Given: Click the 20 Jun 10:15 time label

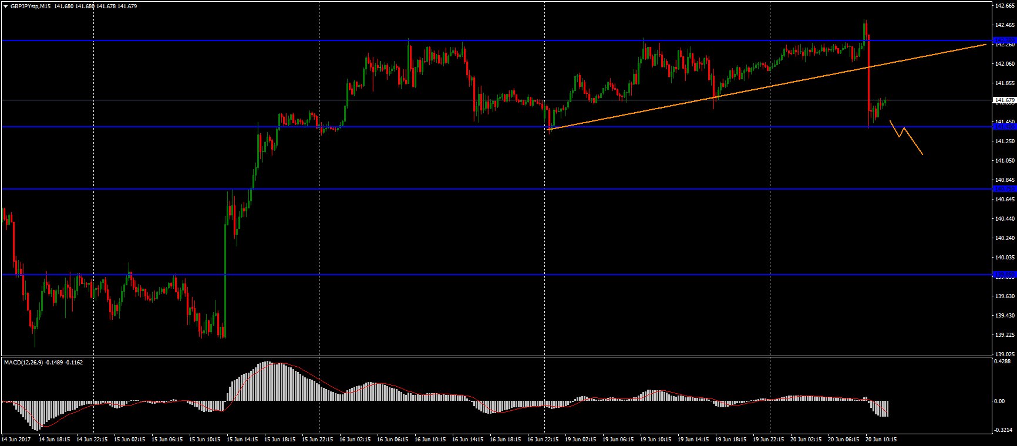Looking at the screenshot, I should pyautogui.click(x=881, y=439).
